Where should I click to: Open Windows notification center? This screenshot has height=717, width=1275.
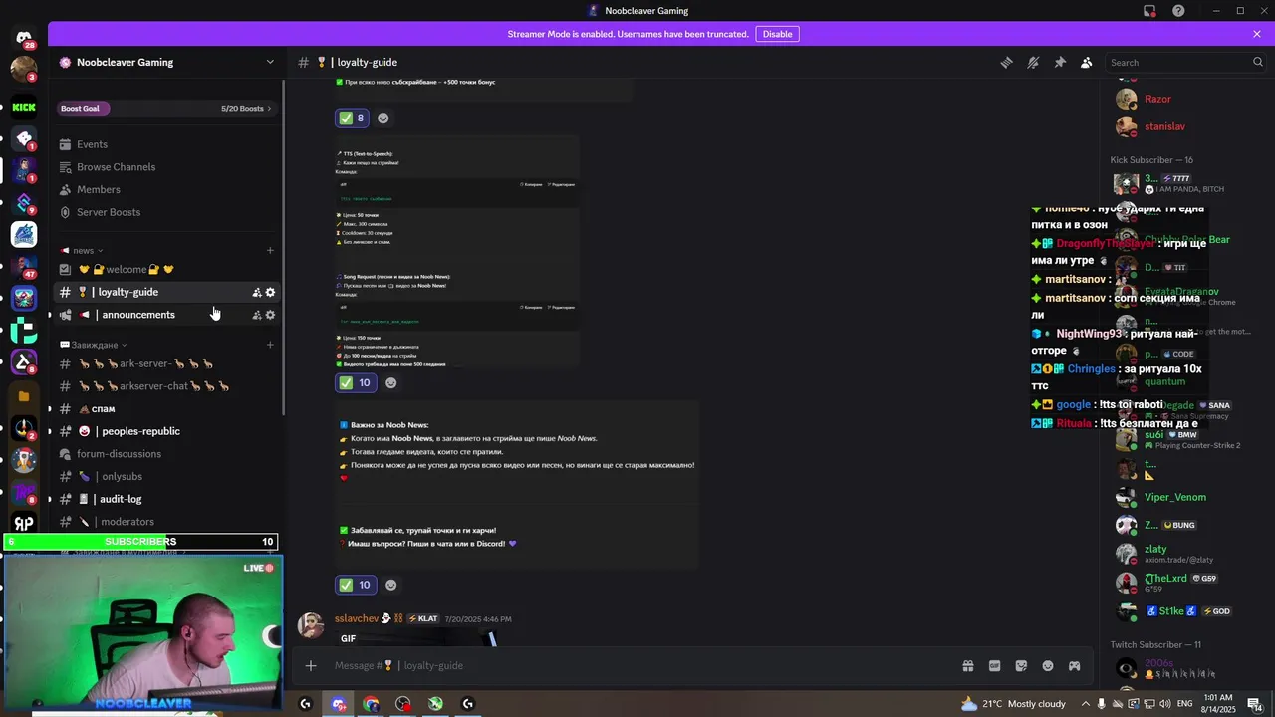coord(1255,704)
